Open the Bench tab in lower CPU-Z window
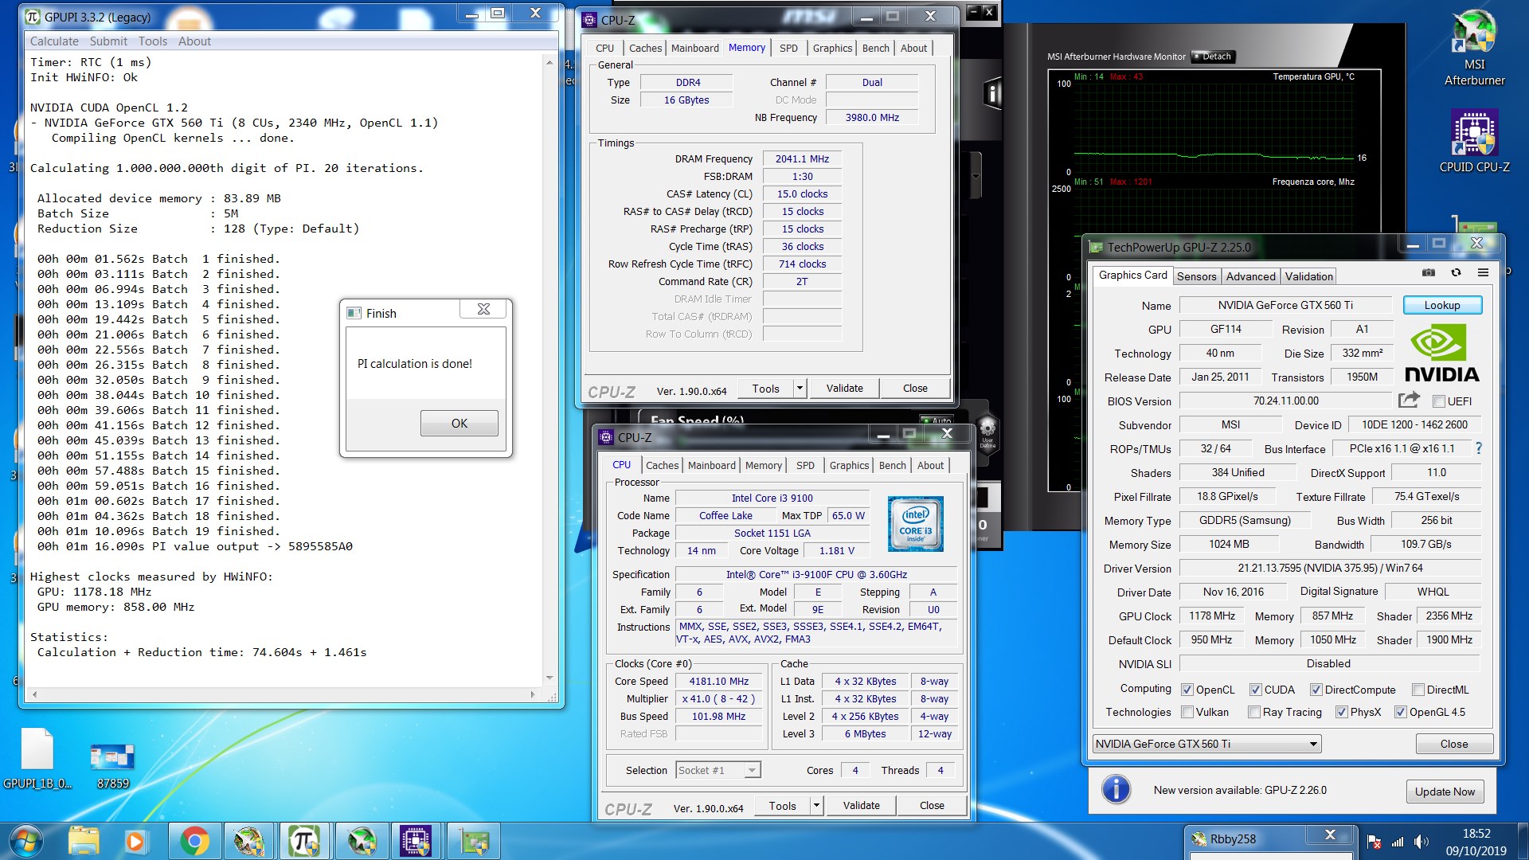 pos(892,465)
